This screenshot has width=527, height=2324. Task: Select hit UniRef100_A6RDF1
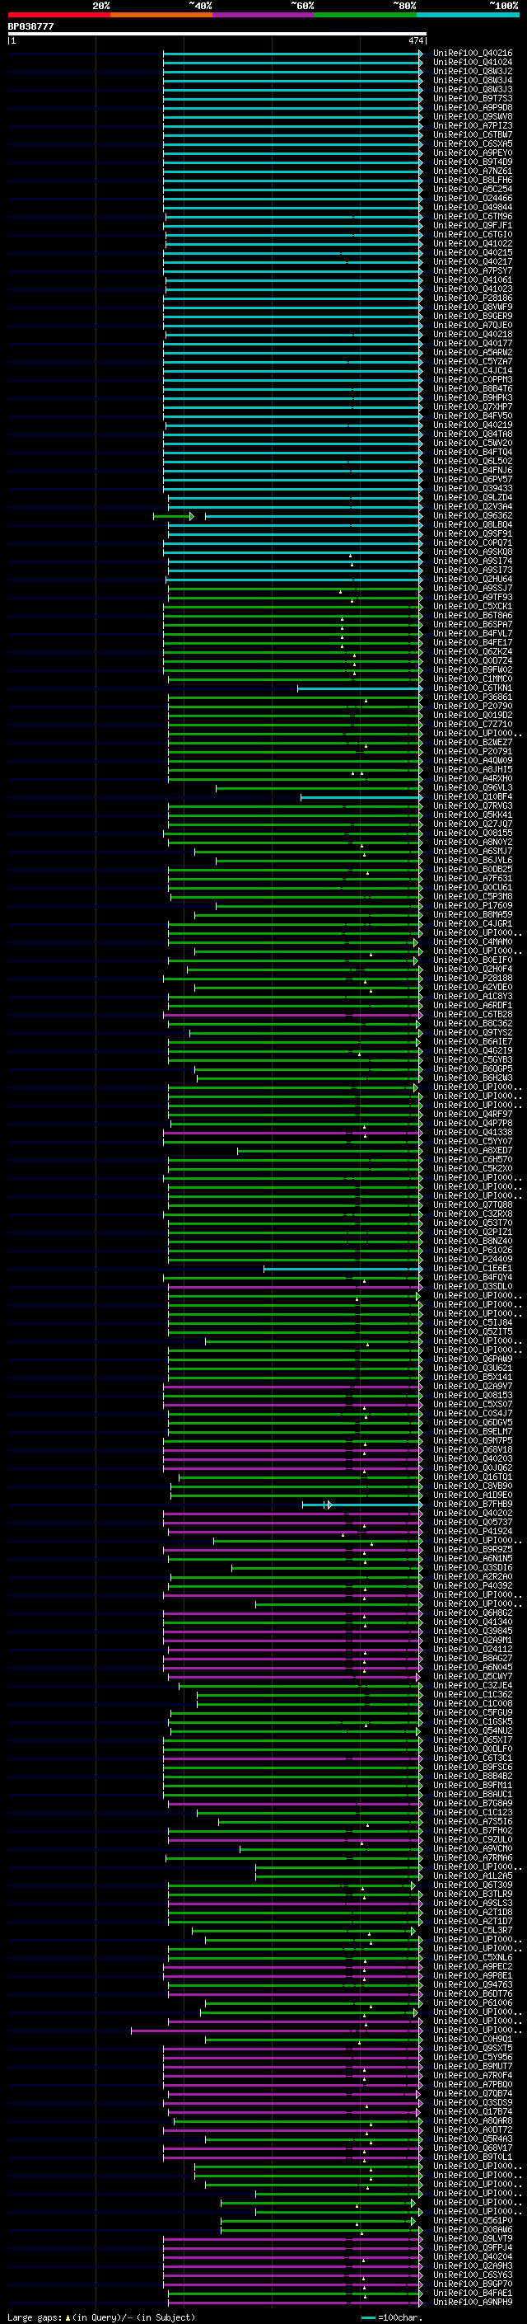click(472, 1006)
